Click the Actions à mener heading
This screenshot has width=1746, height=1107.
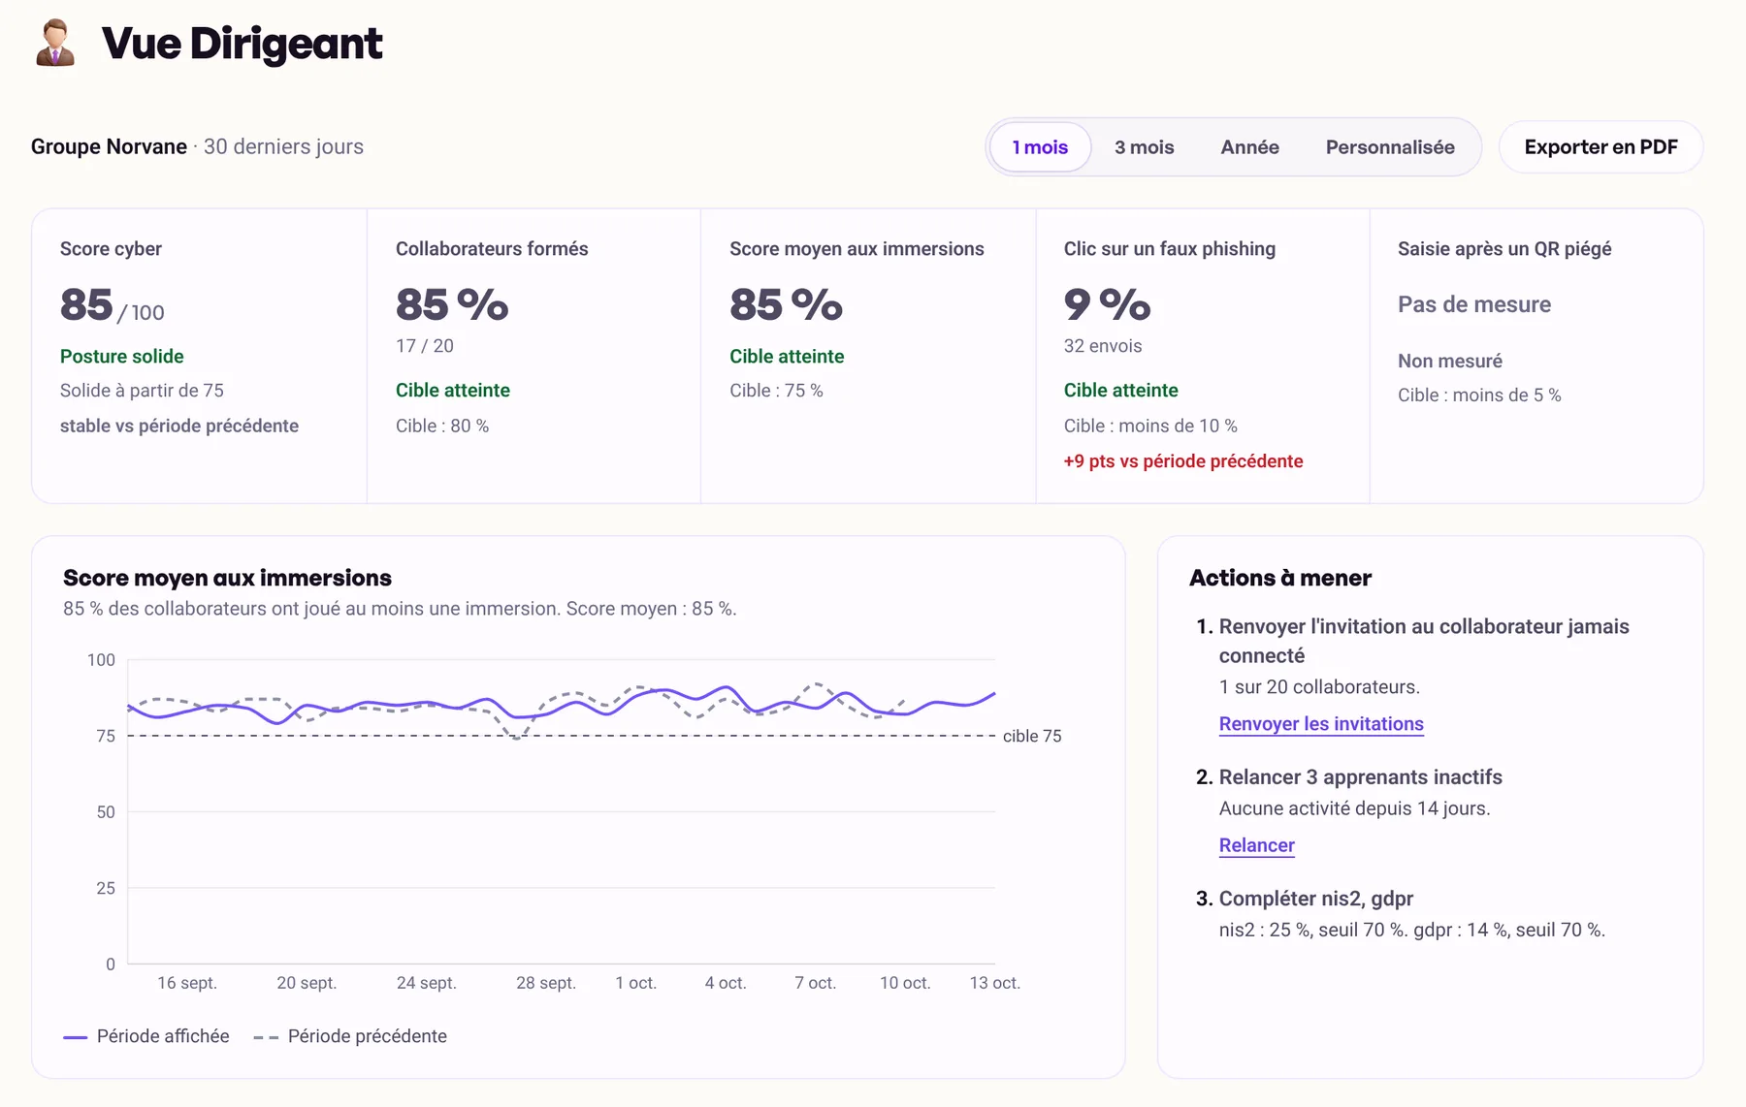coord(1280,578)
